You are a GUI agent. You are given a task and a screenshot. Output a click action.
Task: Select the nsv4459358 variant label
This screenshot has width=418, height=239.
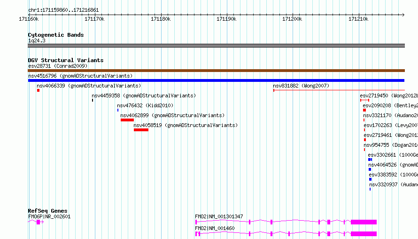(x=144, y=96)
